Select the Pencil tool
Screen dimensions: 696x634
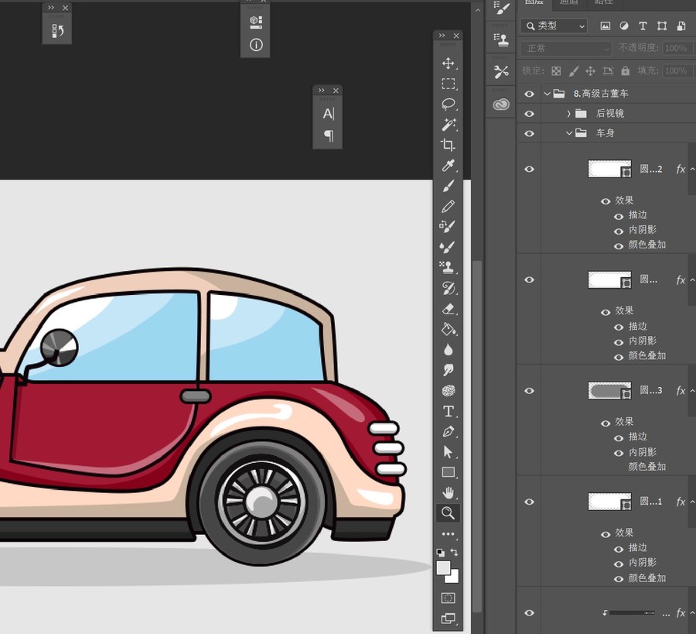point(448,206)
